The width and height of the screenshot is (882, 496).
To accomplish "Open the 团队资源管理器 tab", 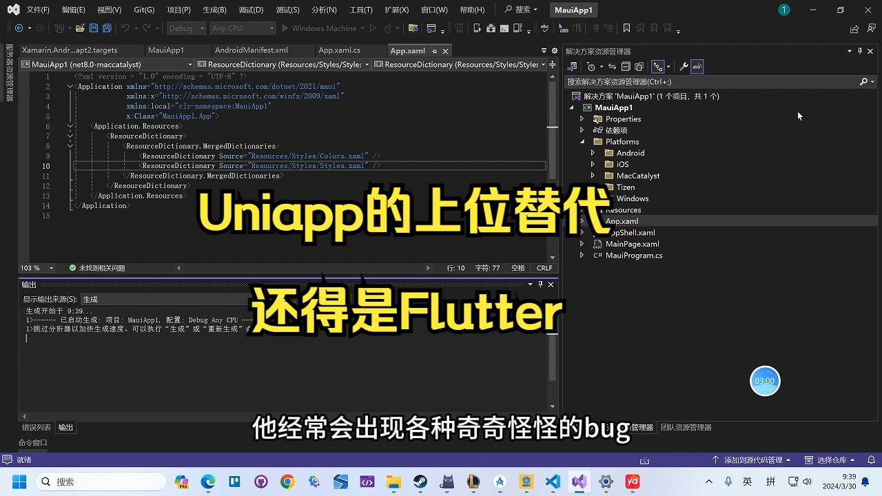I will (686, 428).
